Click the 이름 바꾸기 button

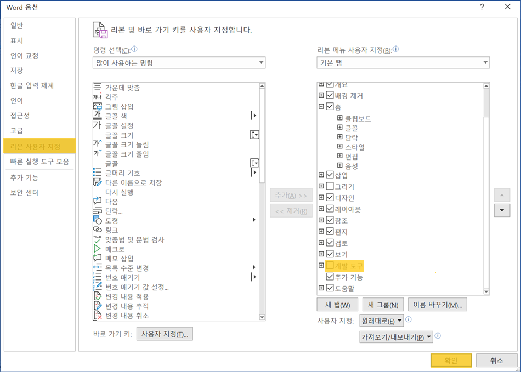[438, 305]
